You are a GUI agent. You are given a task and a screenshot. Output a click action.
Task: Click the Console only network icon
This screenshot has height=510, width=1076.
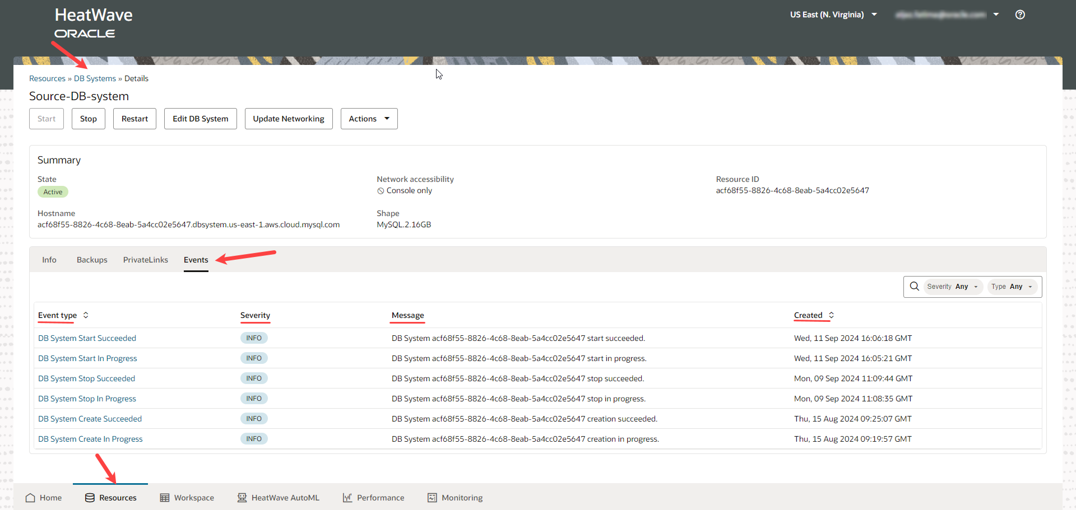[381, 191]
